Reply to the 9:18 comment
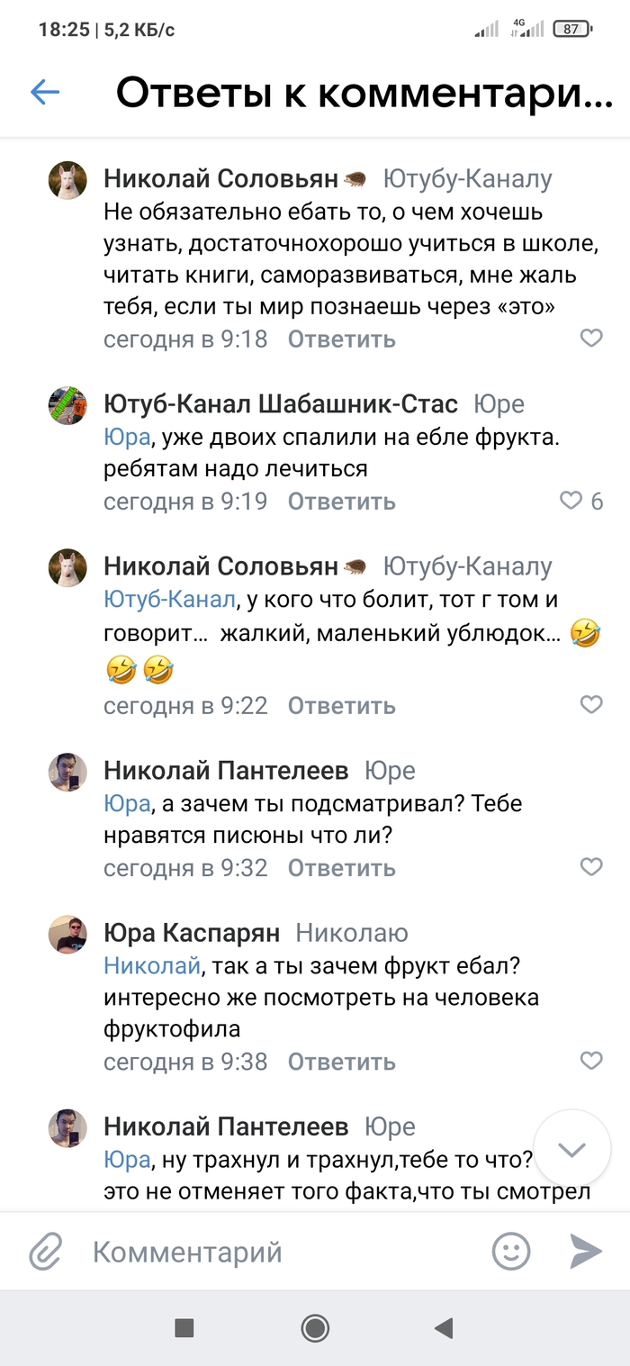This screenshot has height=1366, width=630. [341, 339]
